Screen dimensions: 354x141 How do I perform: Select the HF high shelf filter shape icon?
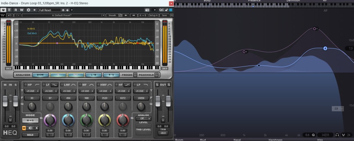point(128,84)
